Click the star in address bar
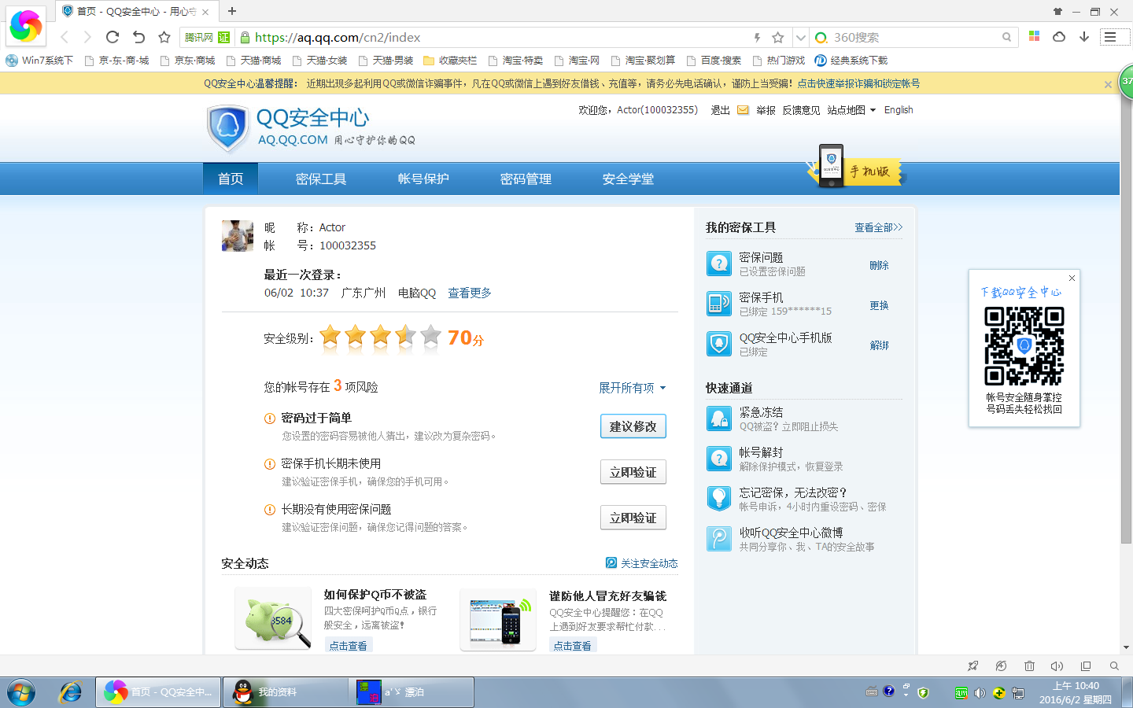 (x=777, y=37)
